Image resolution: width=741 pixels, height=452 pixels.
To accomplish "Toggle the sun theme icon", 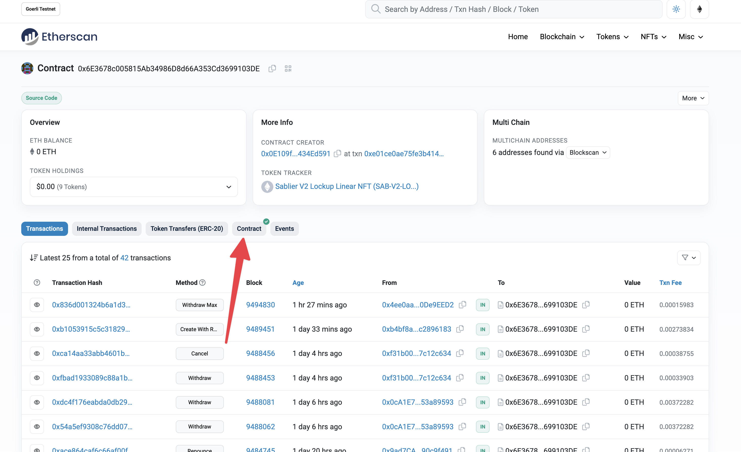I will (x=676, y=9).
